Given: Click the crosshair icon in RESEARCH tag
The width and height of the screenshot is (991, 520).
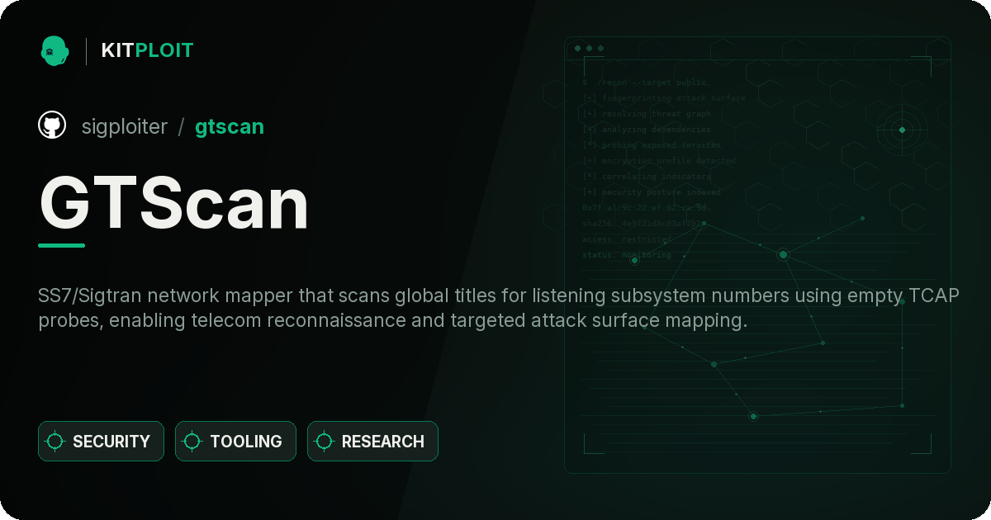Looking at the screenshot, I should tap(325, 442).
